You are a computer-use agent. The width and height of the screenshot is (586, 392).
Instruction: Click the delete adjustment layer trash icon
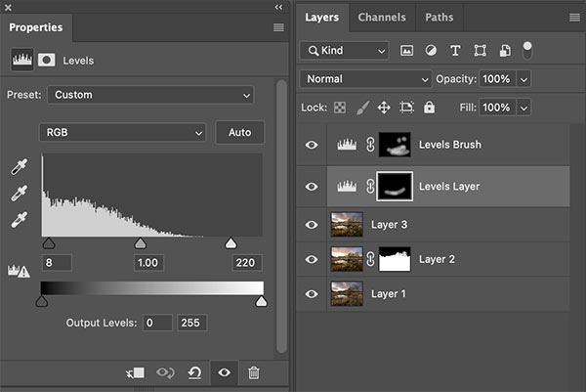pos(254,372)
